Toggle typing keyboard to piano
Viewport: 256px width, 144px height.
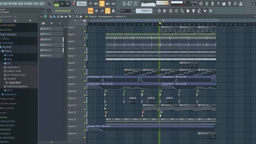(90, 11)
